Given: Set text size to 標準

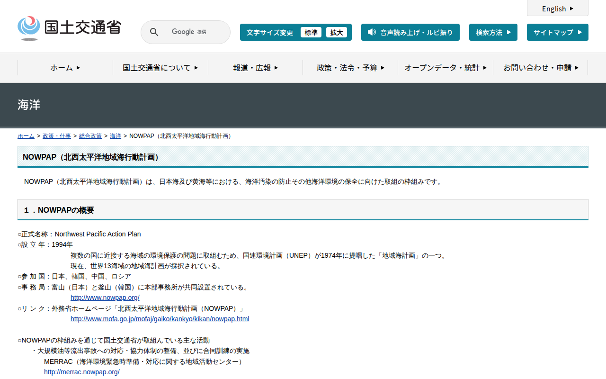Looking at the screenshot, I should point(311,32).
